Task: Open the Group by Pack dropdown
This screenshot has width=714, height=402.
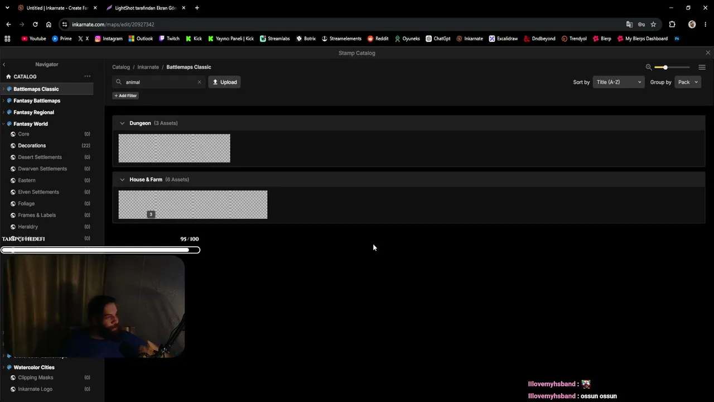Action: pos(688,82)
